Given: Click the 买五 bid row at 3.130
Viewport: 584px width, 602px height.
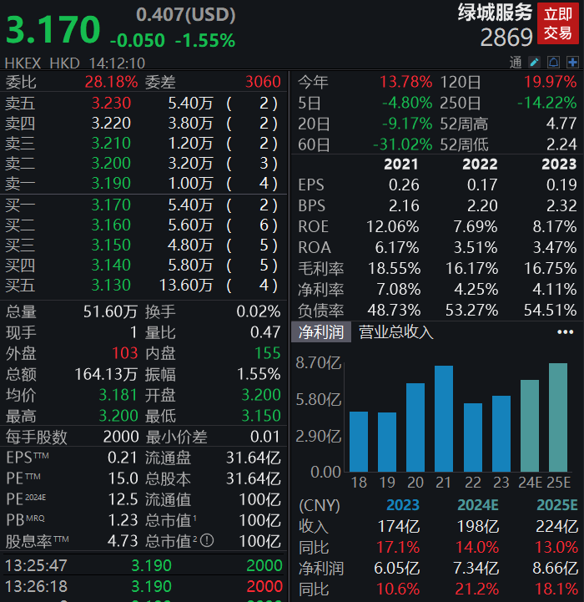Looking at the screenshot, I should click(111, 285).
